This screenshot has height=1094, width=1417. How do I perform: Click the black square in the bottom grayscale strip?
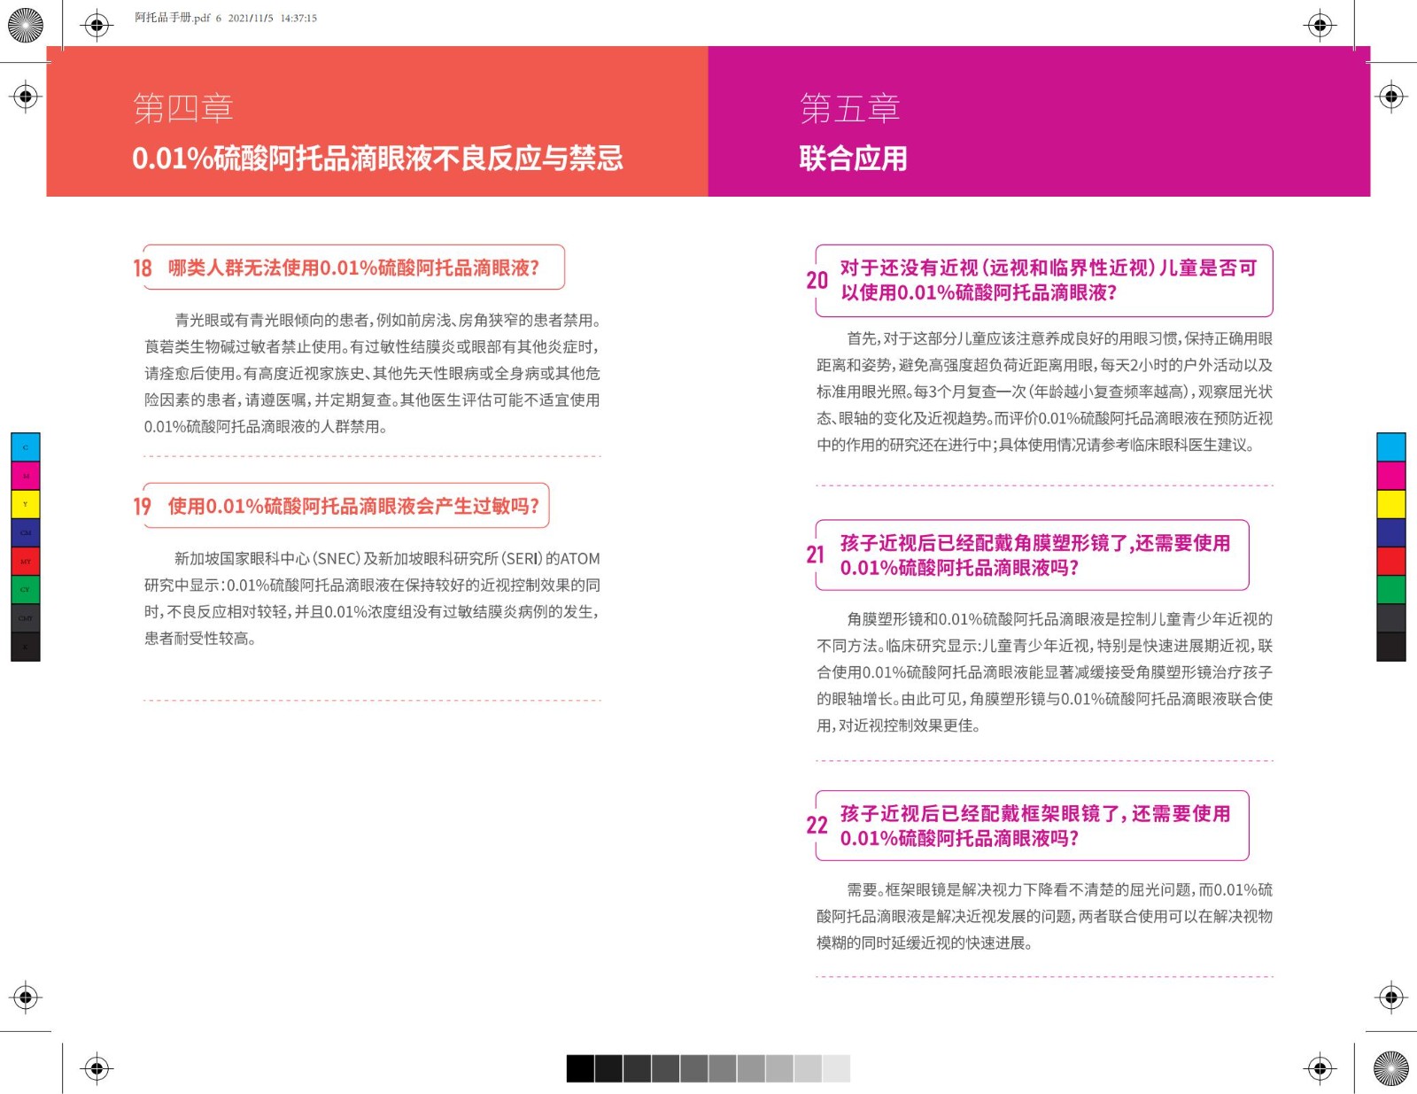pyautogui.click(x=580, y=1068)
